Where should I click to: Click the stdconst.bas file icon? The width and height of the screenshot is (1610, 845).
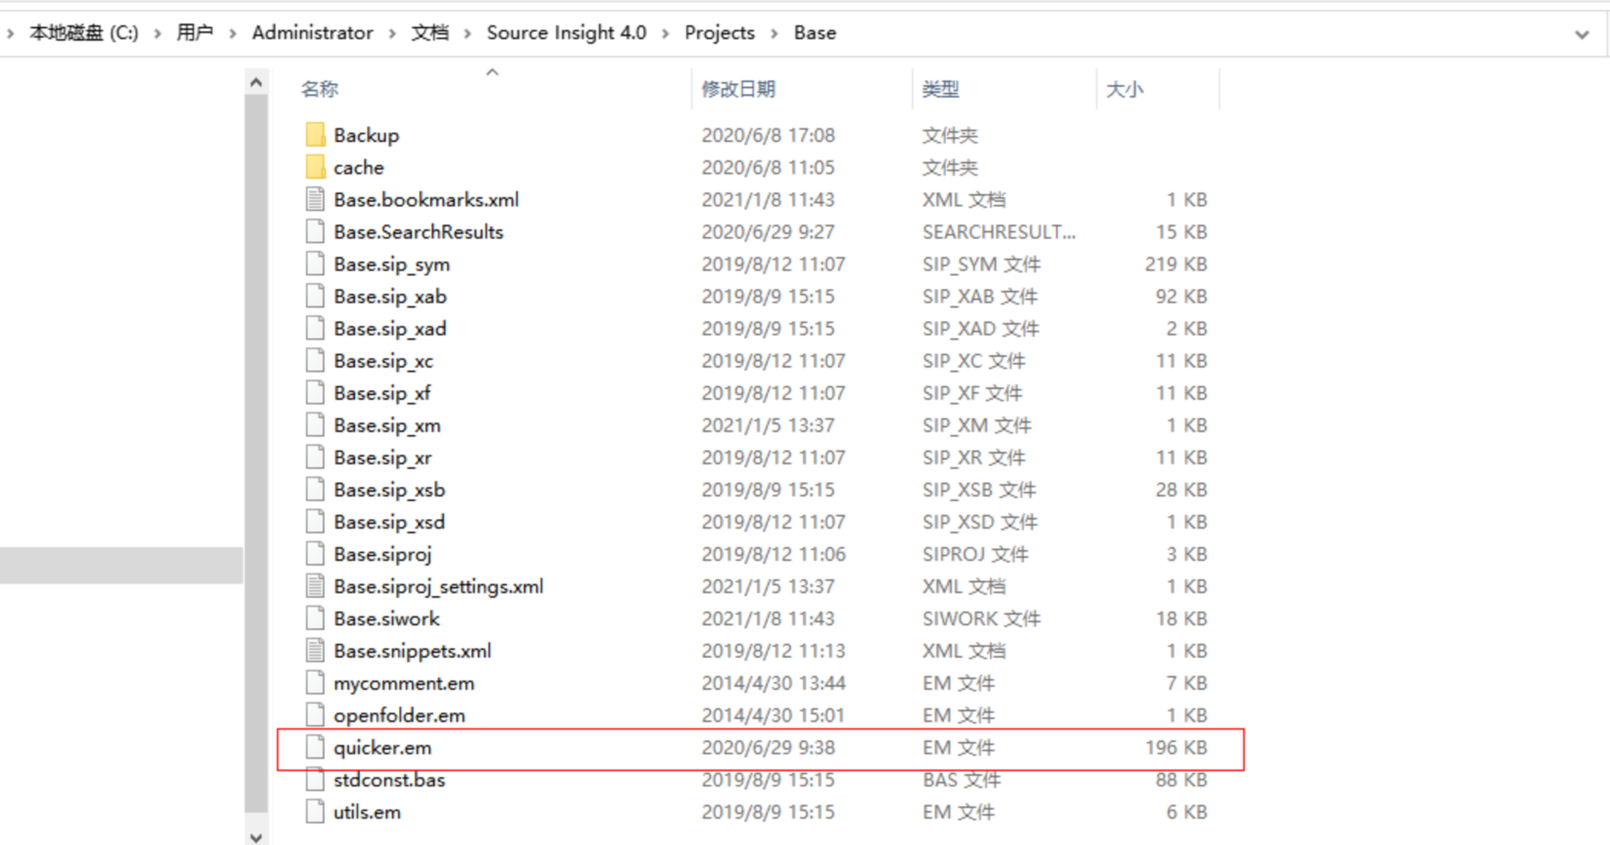[315, 779]
